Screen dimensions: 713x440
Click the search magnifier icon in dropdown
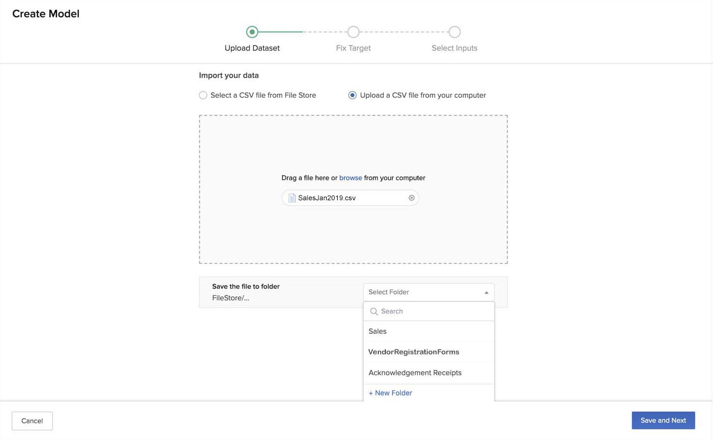point(374,312)
